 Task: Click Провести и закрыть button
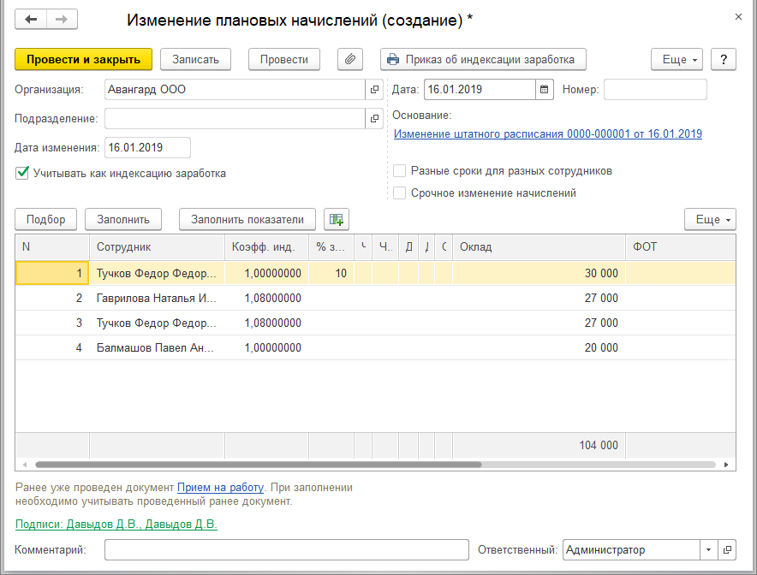84,59
